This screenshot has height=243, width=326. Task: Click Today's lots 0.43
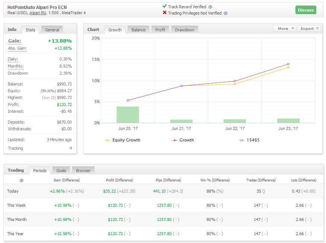tap(296, 191)
